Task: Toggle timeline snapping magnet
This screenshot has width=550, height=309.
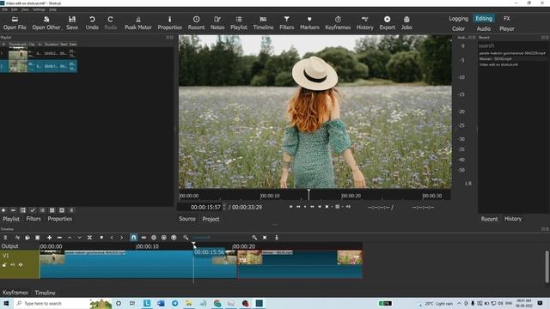Action: tap(134, 238)
